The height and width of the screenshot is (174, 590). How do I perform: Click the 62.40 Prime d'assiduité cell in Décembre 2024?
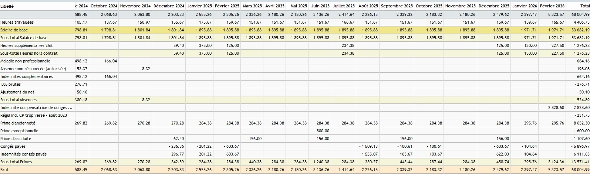point(179,139)
